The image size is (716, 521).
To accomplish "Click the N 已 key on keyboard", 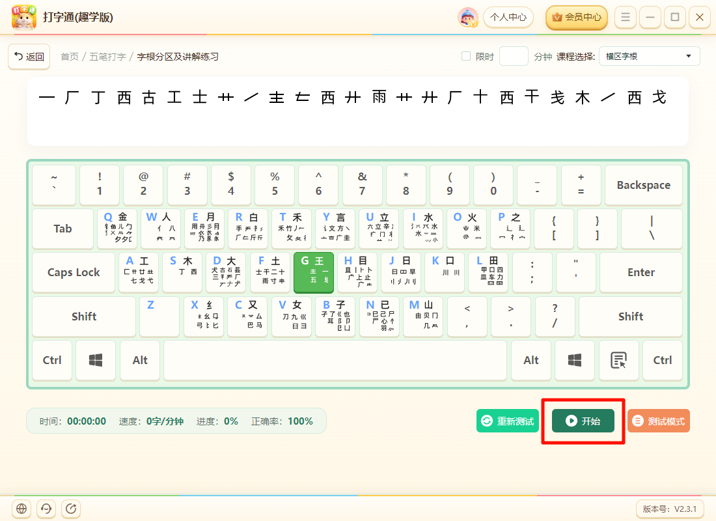I will click(x=379, y=317).
